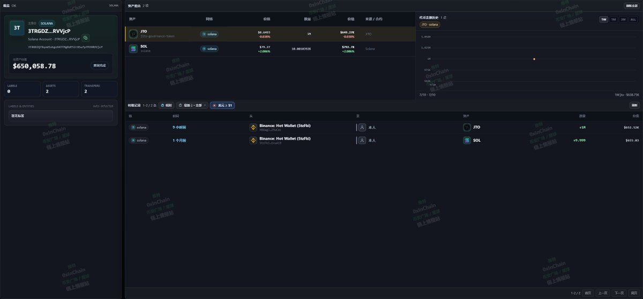Click the +9.999 transfer amount
Image resolution: width=643 pixels, height=299 pixels.
pyautogui.click(x=579, y=140)
